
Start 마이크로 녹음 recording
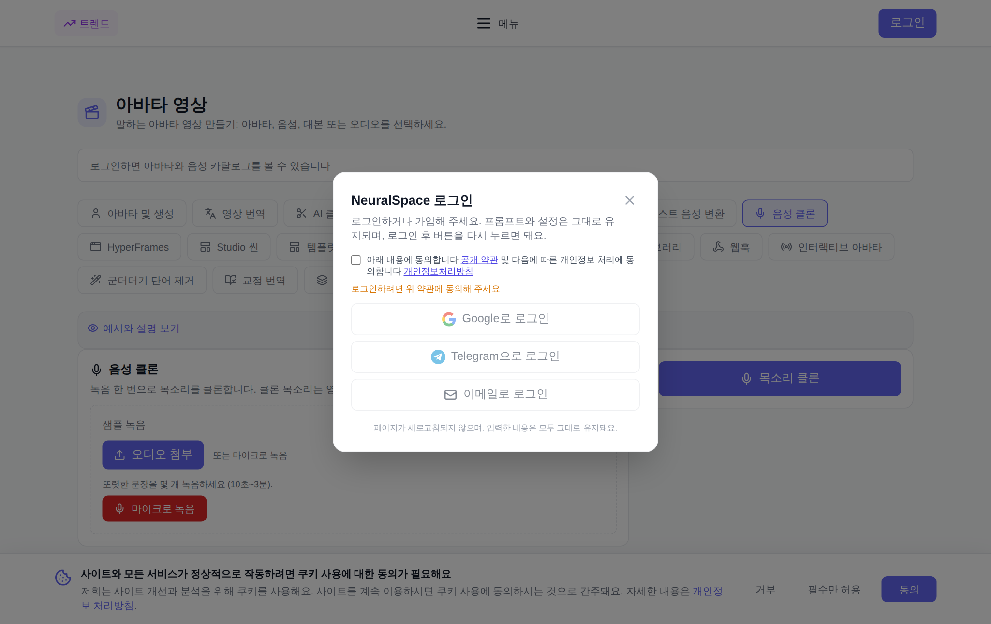pyautogui.click(x=154, y=508)
